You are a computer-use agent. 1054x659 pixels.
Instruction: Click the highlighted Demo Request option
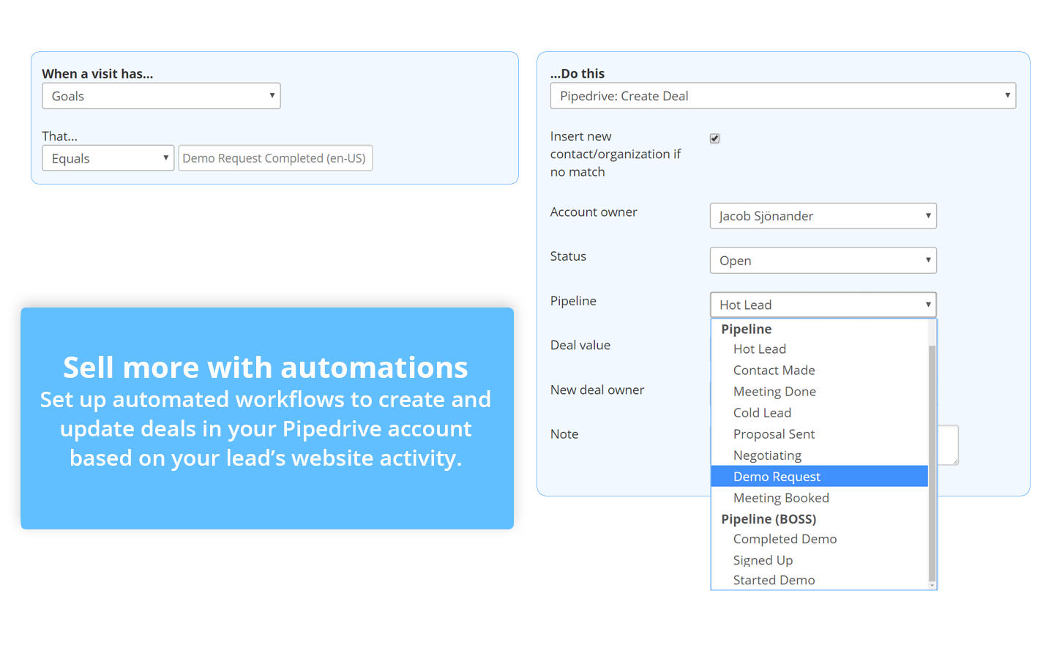(x=777, y=476)
